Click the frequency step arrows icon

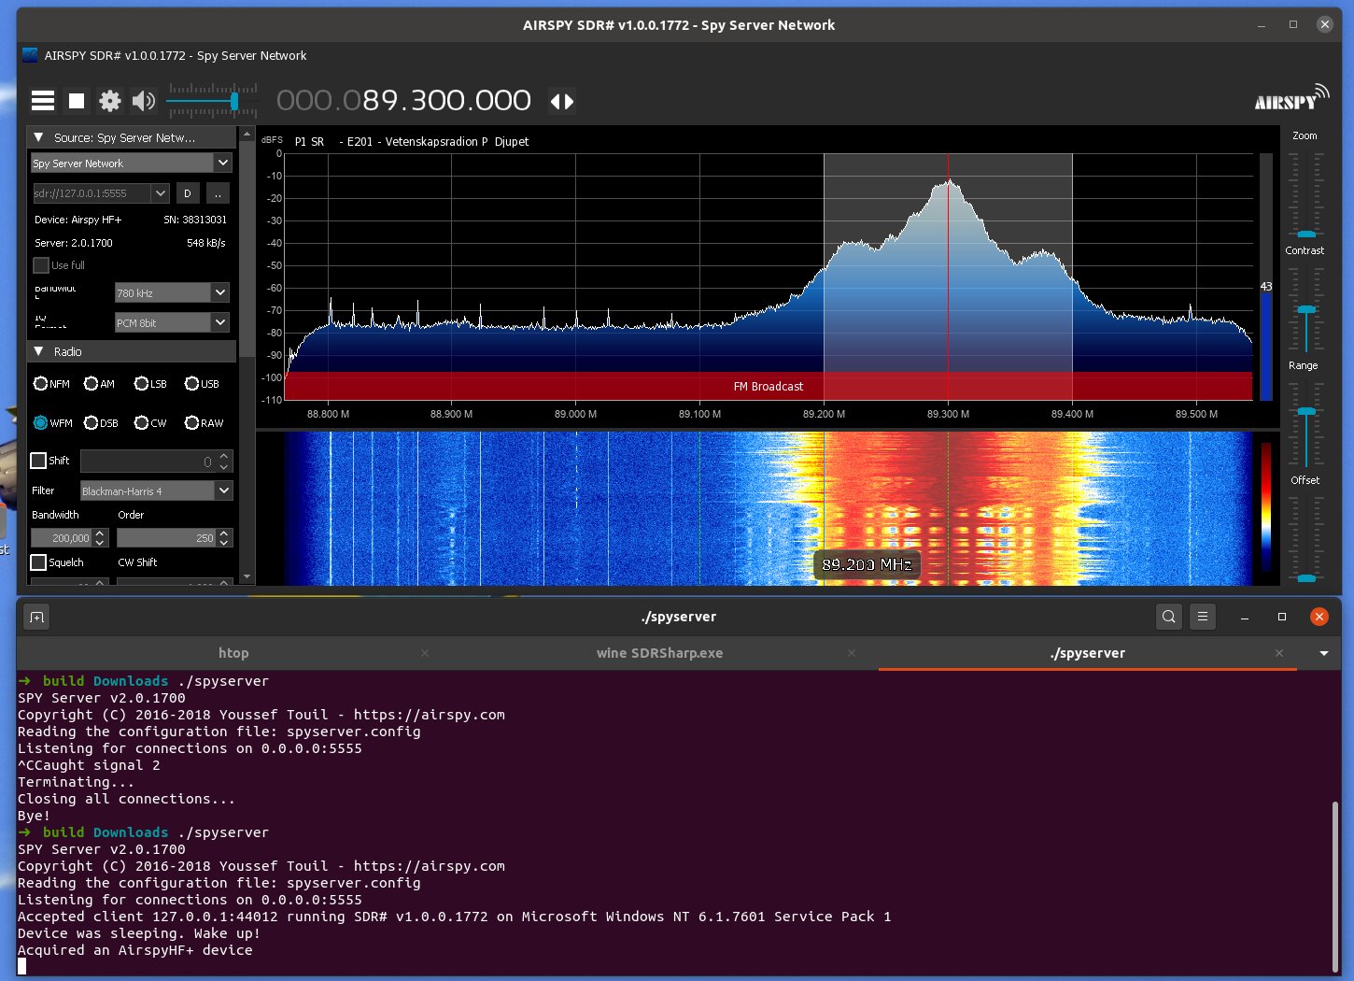[x=562, y=101]
